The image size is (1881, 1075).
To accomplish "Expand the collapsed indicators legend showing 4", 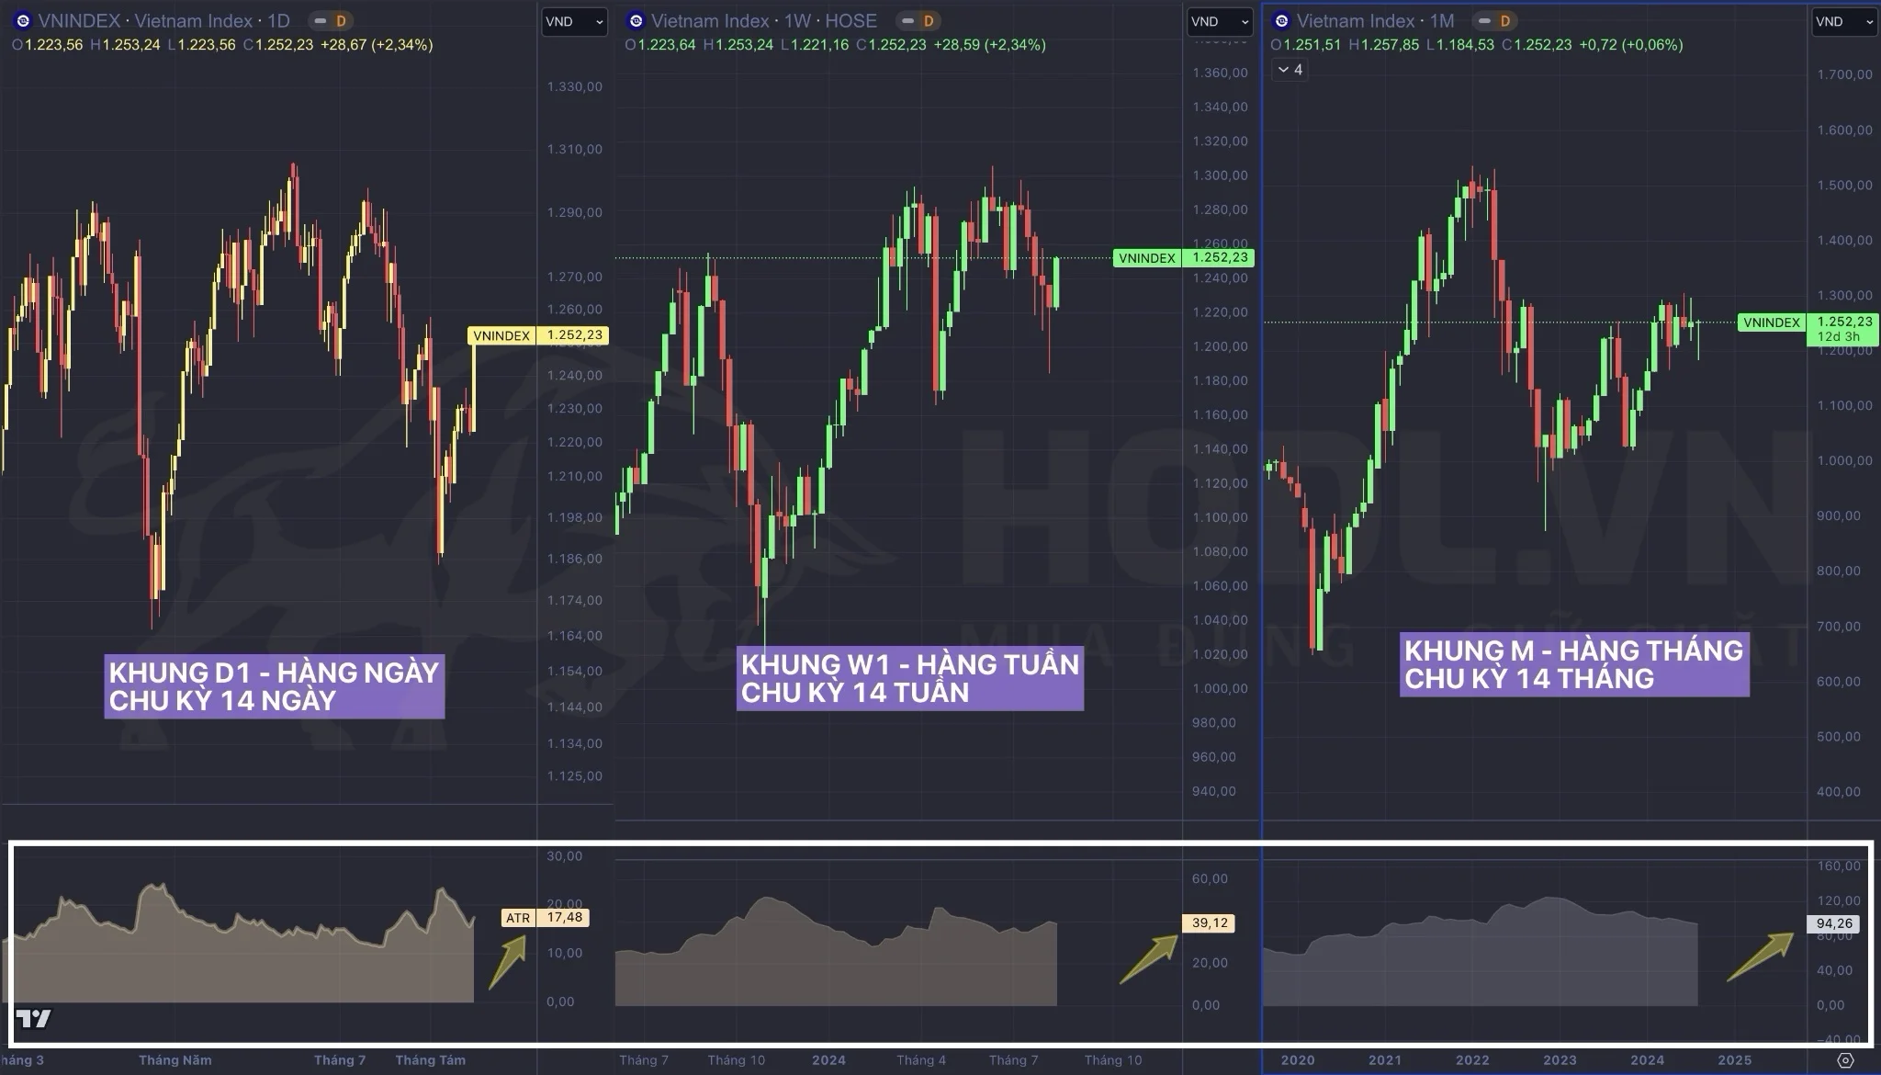I will click(x=1290, y=70).
